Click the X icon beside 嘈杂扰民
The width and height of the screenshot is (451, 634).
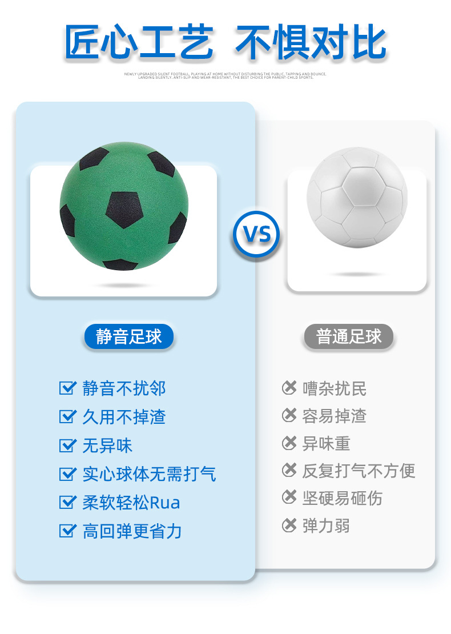point(289,388)
